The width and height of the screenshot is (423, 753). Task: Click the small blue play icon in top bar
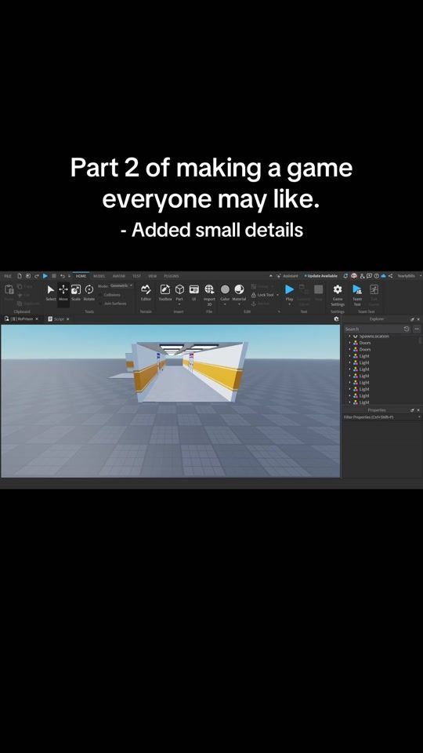[x=45, y=276]
